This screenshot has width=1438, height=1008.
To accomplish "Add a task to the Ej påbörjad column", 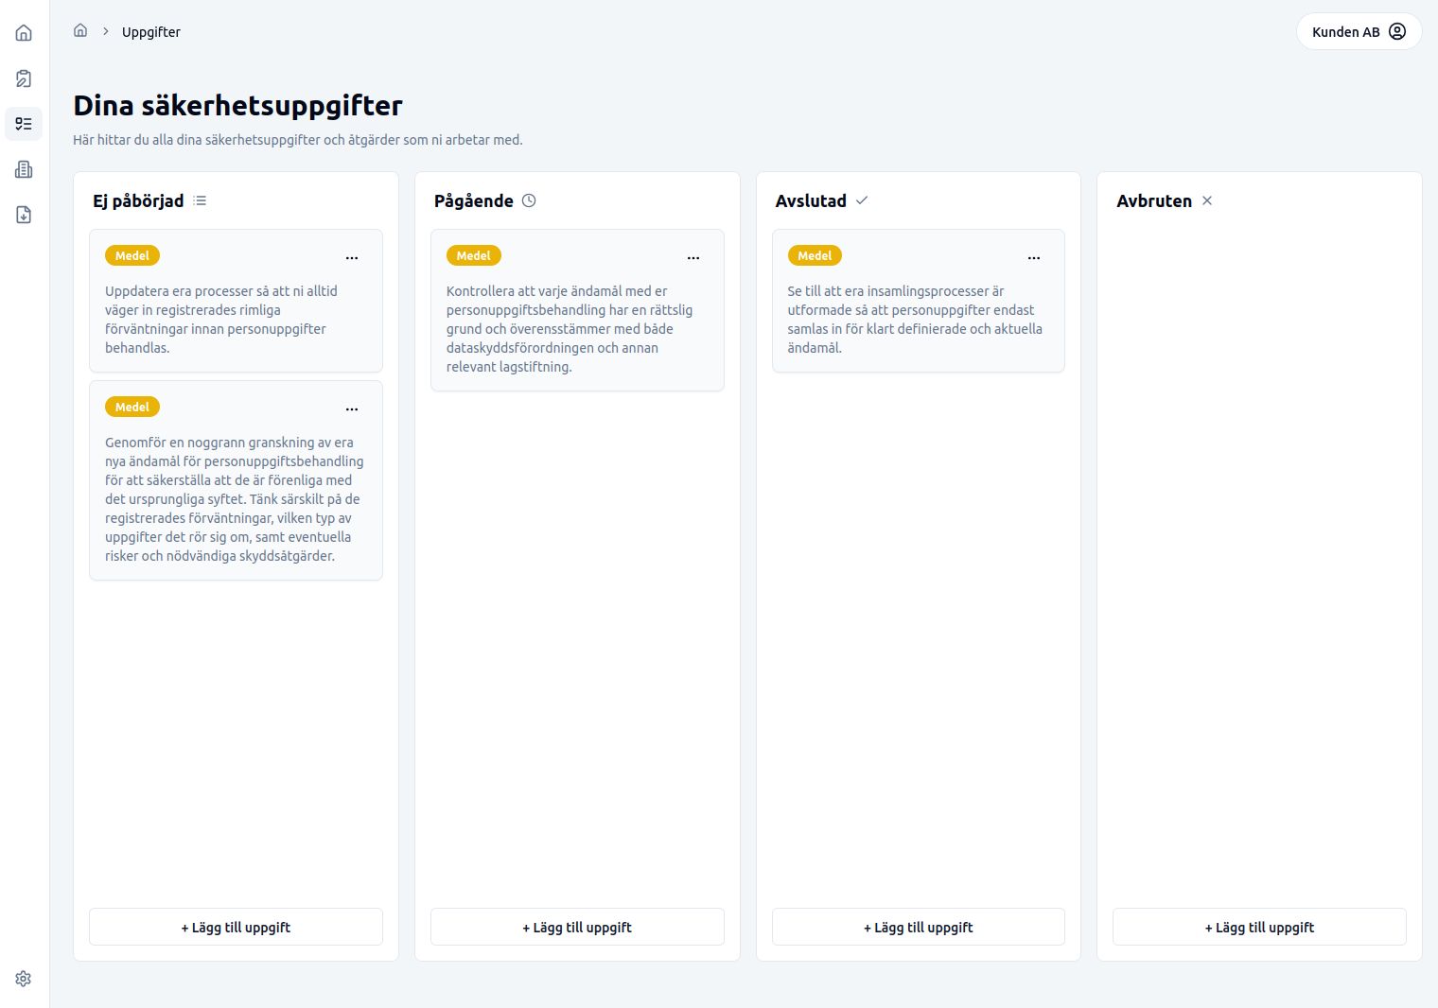I will point(236,928).
